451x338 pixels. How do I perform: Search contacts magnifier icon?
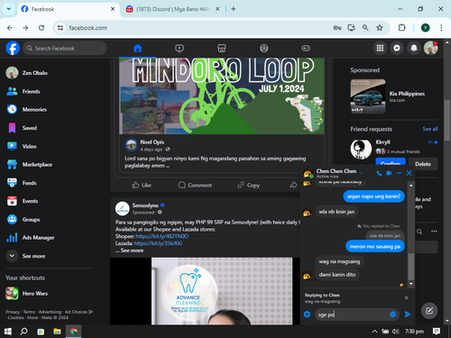click(419, 232)
